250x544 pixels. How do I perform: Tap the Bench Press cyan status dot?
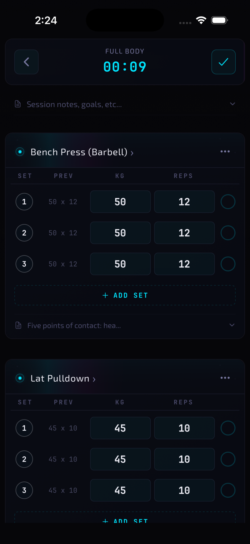point(20,152)
